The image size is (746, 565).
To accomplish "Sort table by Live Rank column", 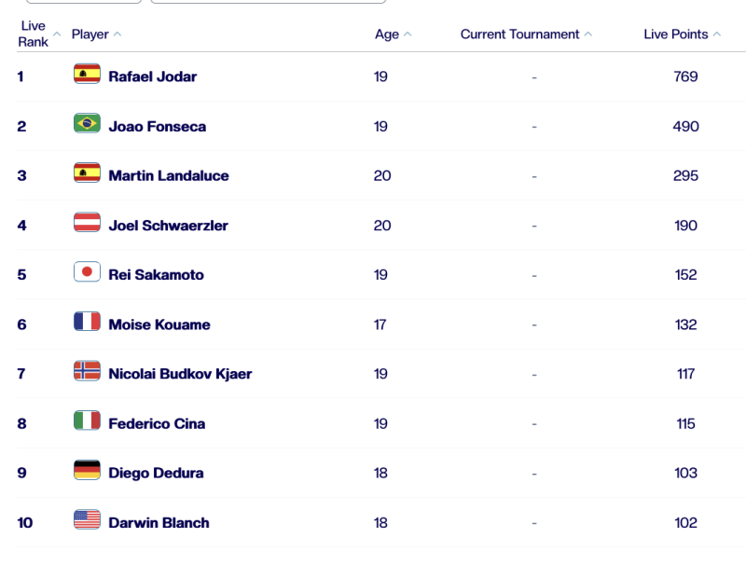I will click(34, 34).
